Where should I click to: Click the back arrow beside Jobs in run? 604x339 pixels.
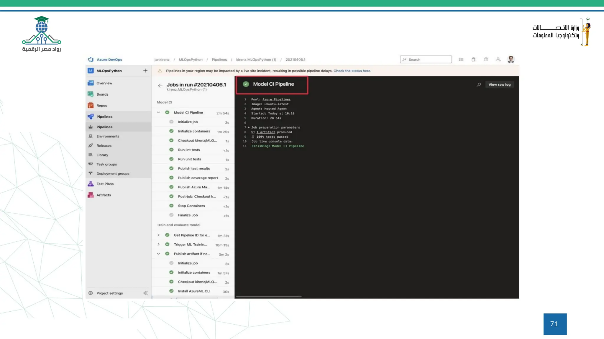click(x=160, y=86)
